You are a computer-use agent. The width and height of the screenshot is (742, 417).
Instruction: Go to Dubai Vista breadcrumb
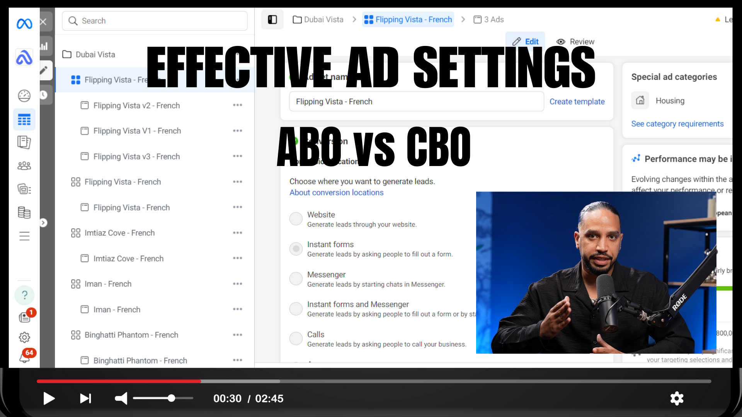(318, 19)
